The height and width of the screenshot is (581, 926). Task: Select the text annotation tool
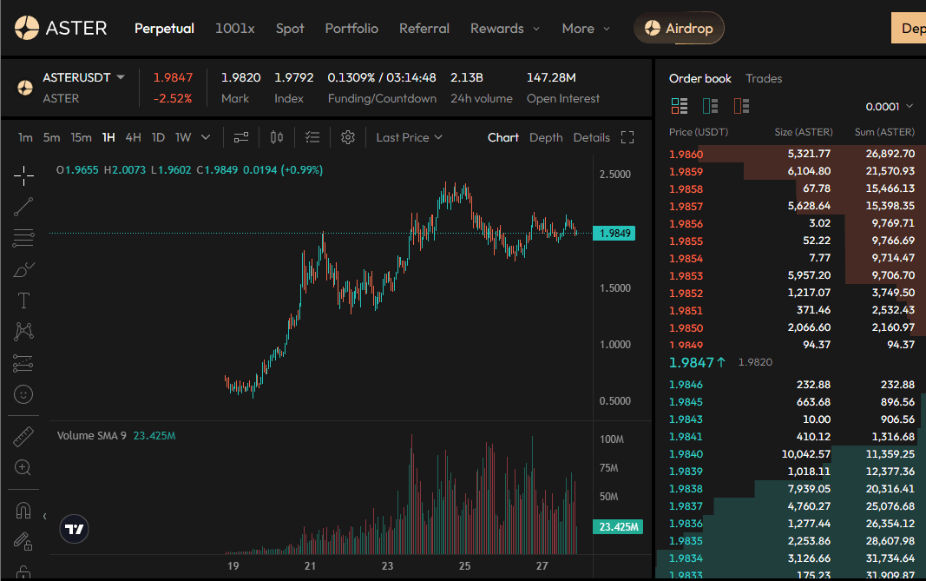tap(23, 300)
